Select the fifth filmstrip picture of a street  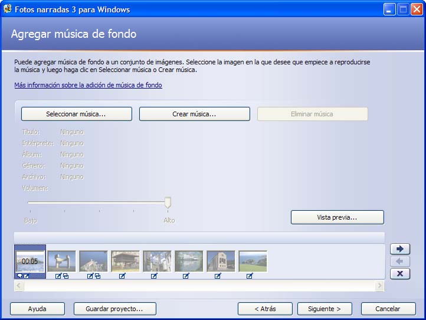(x=157, y=262)
